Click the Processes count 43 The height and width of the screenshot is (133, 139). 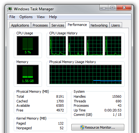click(120, 106)
